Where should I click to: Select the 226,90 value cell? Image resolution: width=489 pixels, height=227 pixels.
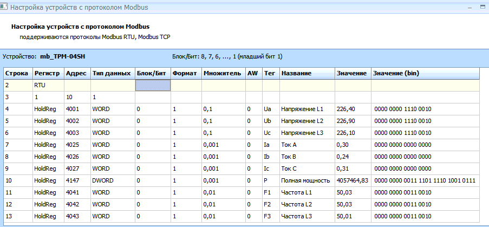[352, 121]
